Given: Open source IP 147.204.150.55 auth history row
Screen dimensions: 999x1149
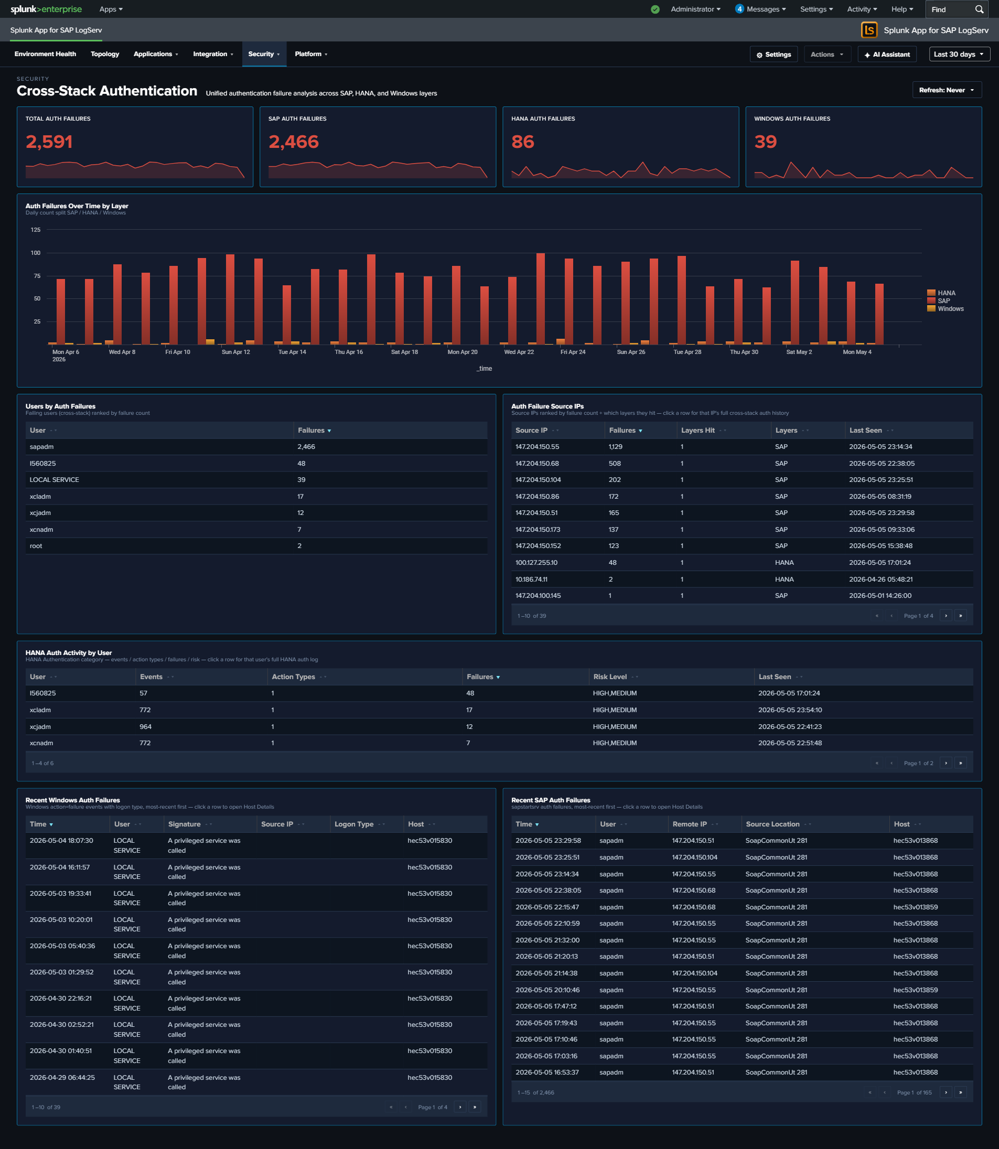Looking at the screenshot, I should pos(742,447).
